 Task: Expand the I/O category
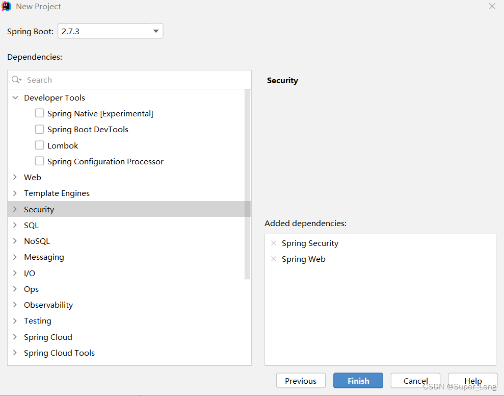coord(15,273)
